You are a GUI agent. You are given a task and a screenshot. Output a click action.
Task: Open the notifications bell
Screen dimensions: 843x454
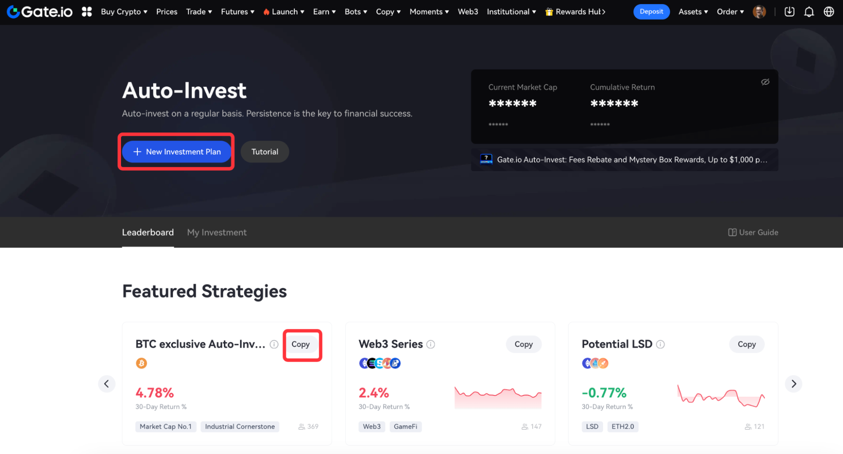point(809,12)
